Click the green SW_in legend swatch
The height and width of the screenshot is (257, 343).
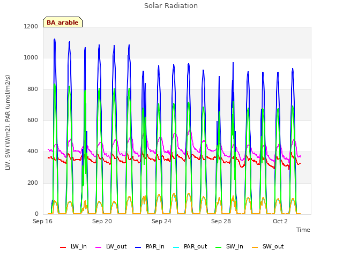(219, 247)
